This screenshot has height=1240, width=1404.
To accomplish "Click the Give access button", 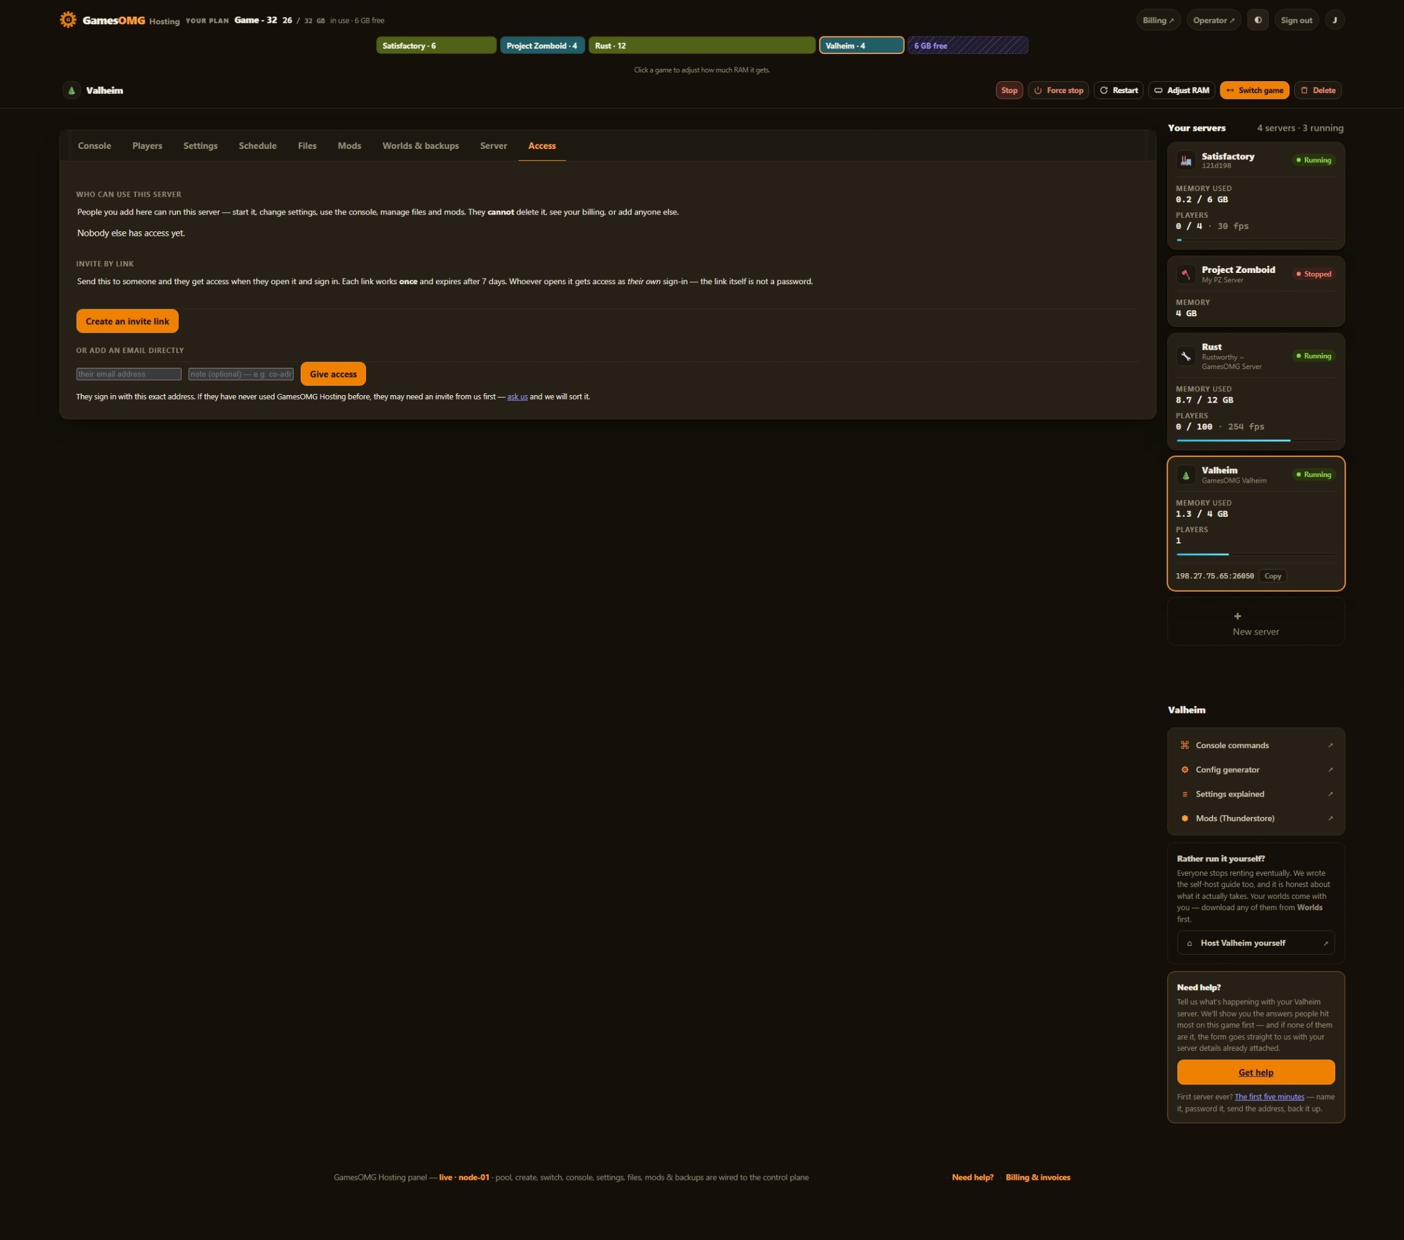I will pyautogui.click(x=333, y=373).
